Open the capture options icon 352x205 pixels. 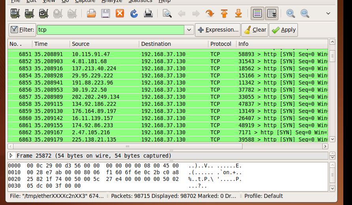[x=29, y=13]
